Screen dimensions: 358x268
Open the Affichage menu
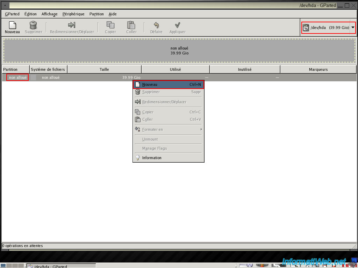50,14
